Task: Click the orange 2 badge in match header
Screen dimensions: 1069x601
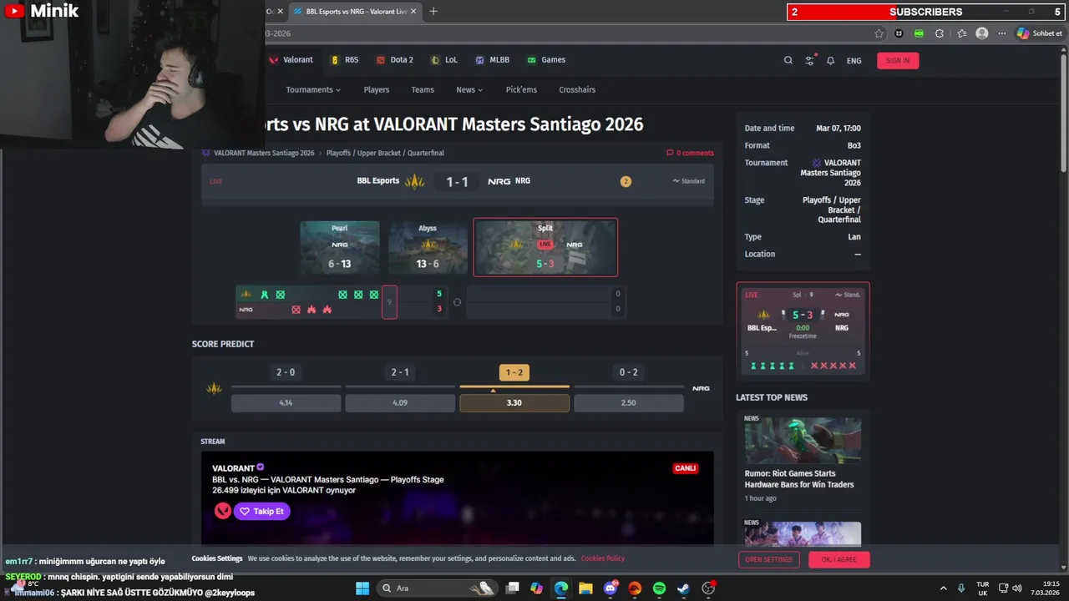Action: coord(626,181)
